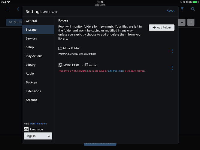Viewport: 200px width, 150px height.
Task: Open the Account settings tab
Action: [38, 100]
